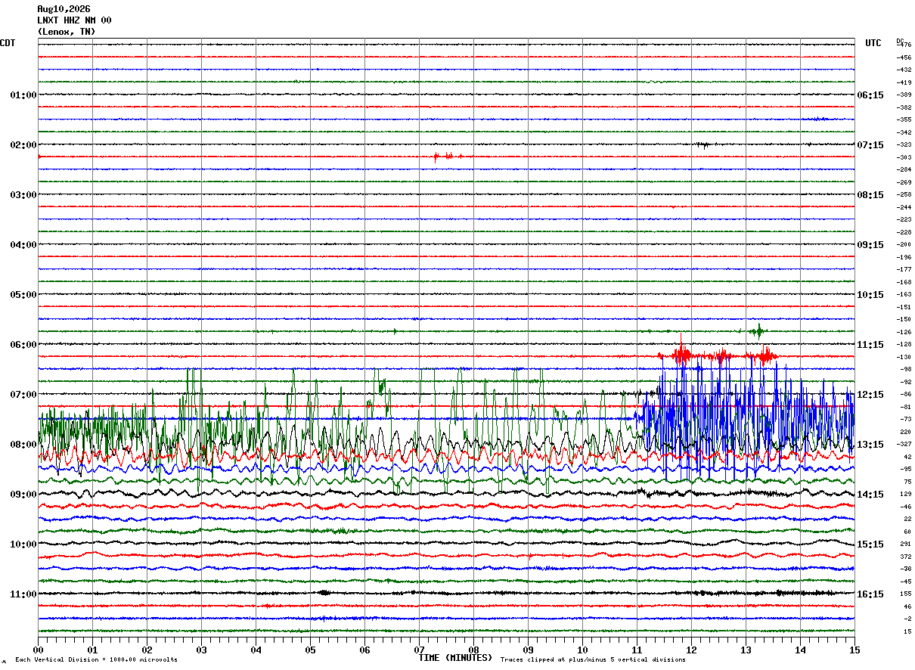Image resolution: width=915 pixels, height=670 pixels.
Task: Click the "09:15" UTC row label
Action: tap(870, 245)
